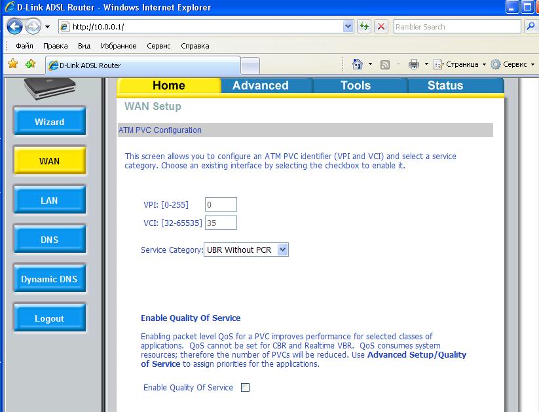Click the LAN sidebar button

pyautogui.click(x=50, y=200)
